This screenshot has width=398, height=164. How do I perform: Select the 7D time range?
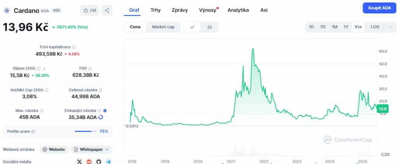point(323,27)
